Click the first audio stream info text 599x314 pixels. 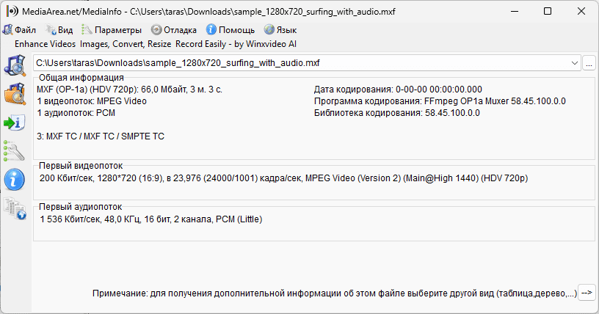tap(150, 219)
